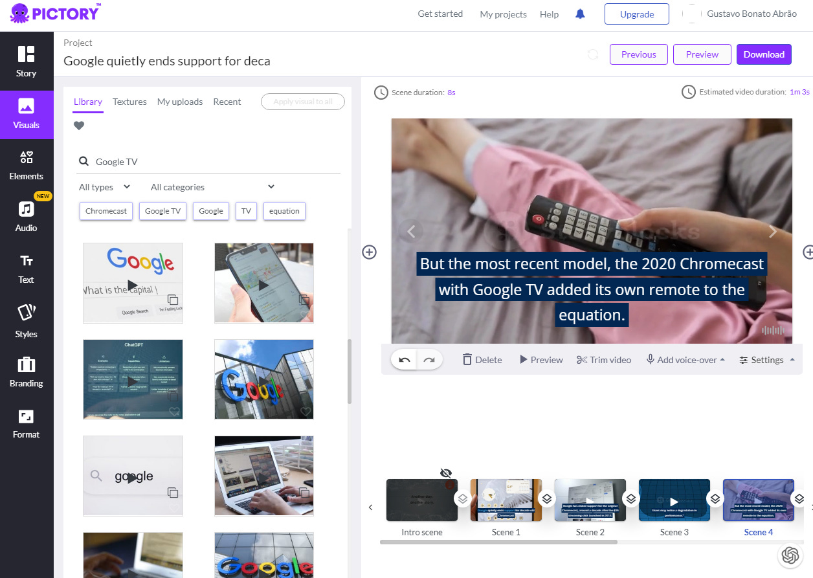Toggle the Intro scene visibility eye
This screenshot has width=813, height=578.
[446, 473]
